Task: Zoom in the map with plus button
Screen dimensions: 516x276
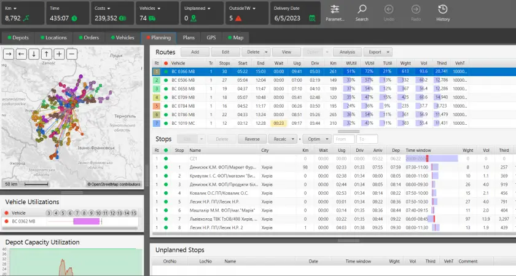Action: pyautogui.click(x=59, y=54)
